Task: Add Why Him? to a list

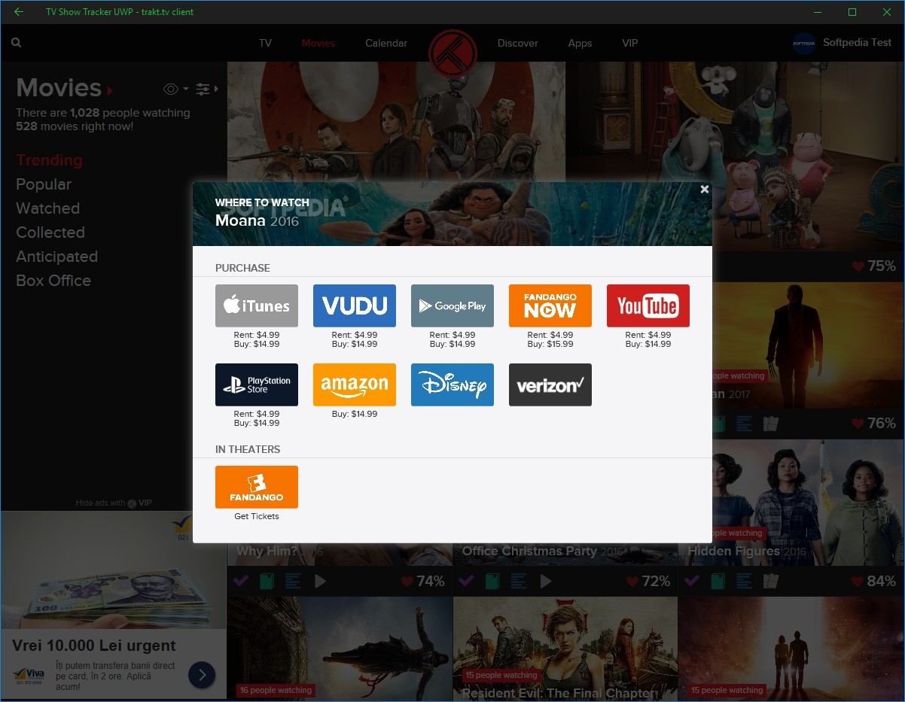Action: coord(293,581)
